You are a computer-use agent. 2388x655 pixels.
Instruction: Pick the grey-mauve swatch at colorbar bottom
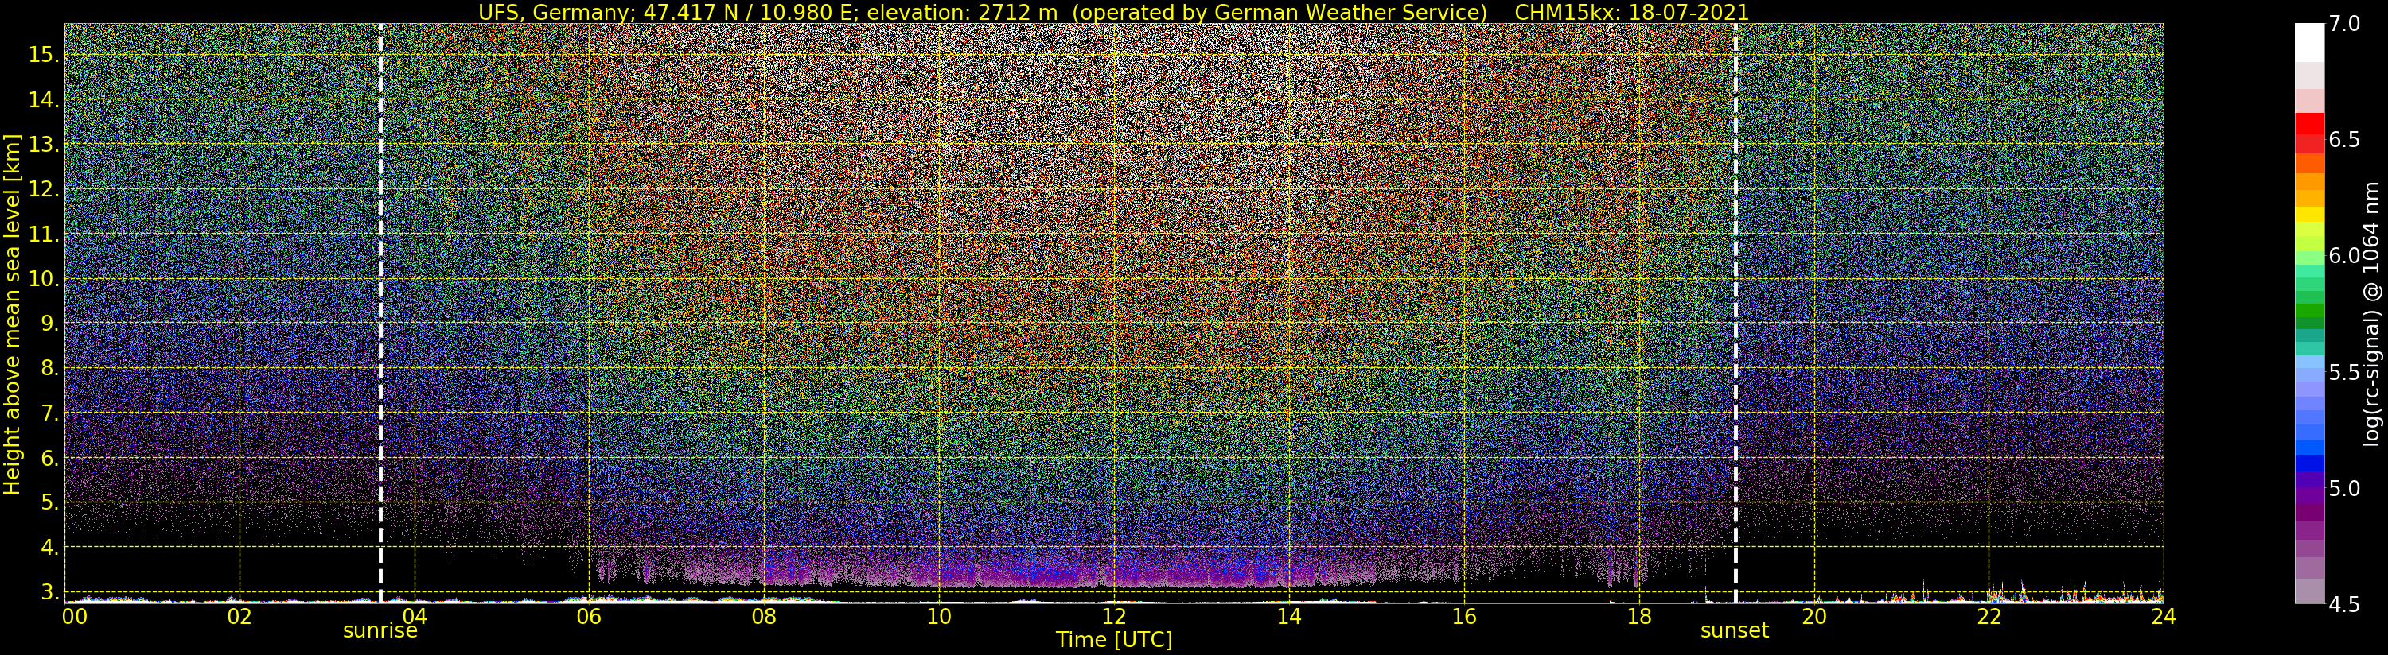(x=2309, y=591)
